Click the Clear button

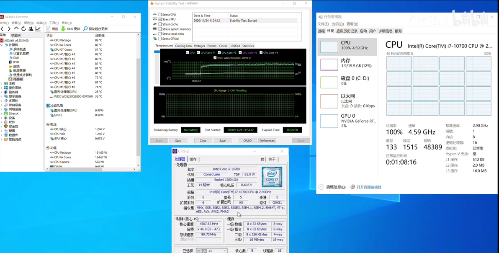point(203,141)
